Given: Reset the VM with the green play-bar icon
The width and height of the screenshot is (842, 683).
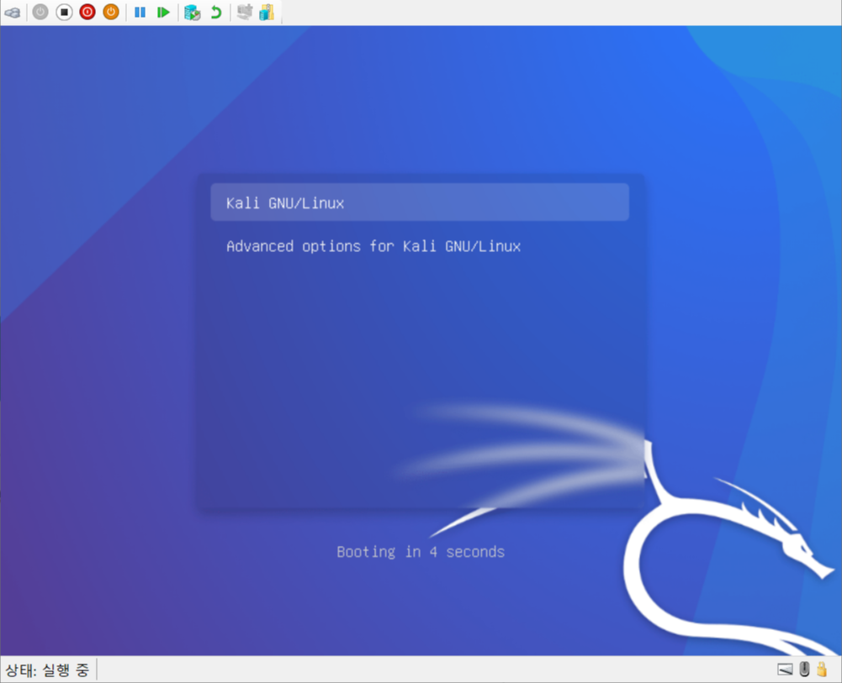Looking at the screenshot, I should (x=163, y=12).
